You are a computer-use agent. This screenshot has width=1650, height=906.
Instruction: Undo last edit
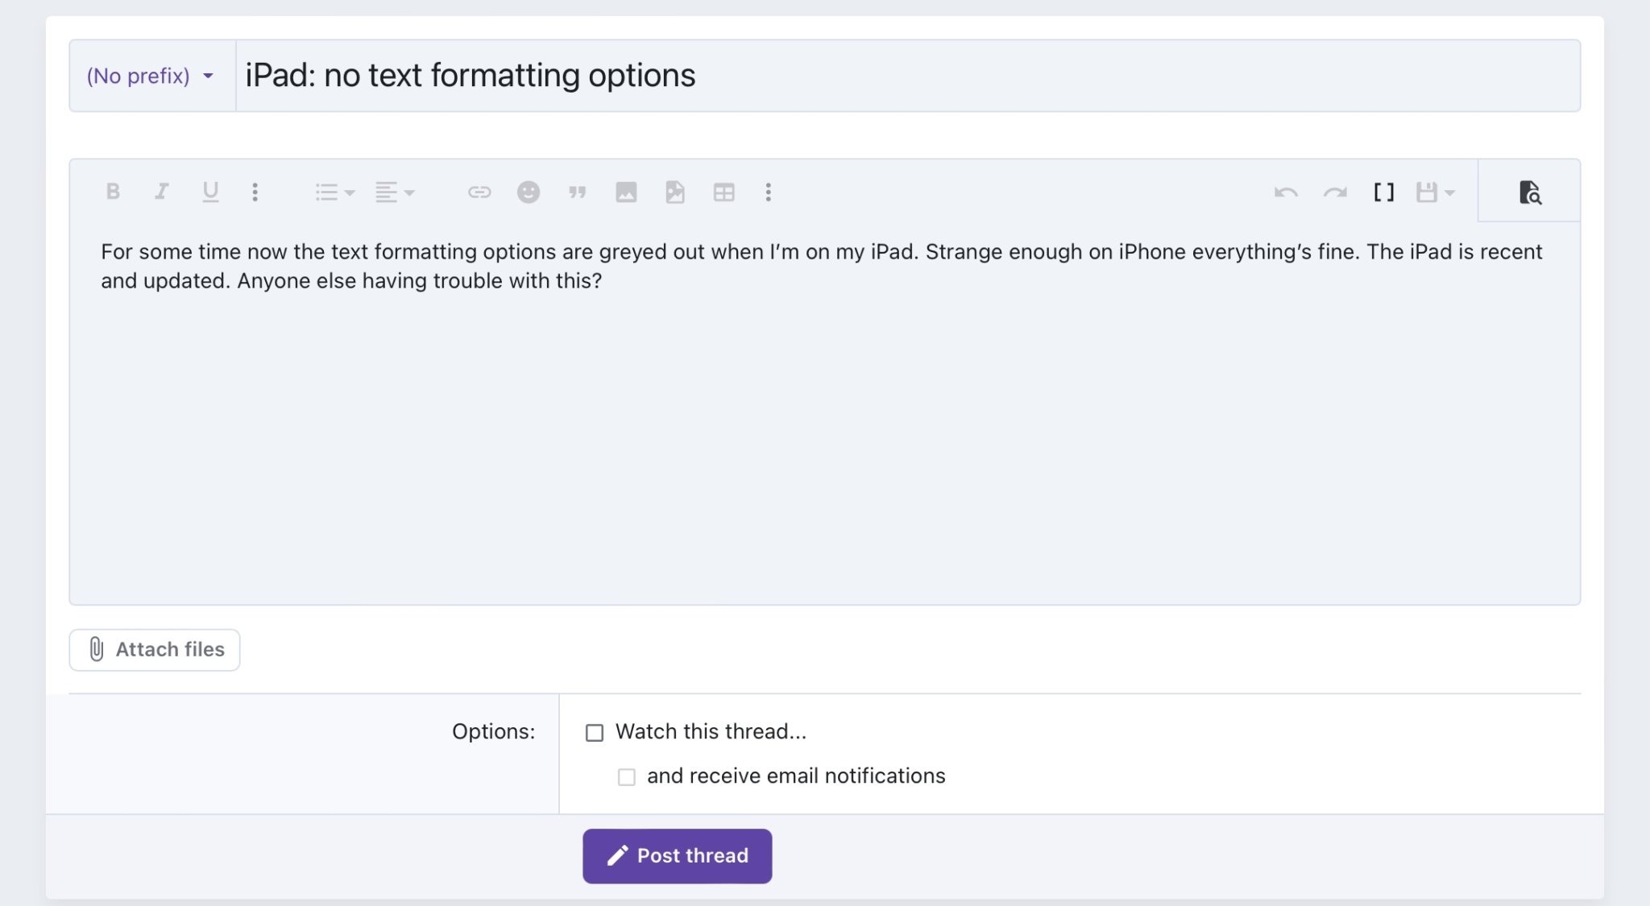coord(1286,192)
